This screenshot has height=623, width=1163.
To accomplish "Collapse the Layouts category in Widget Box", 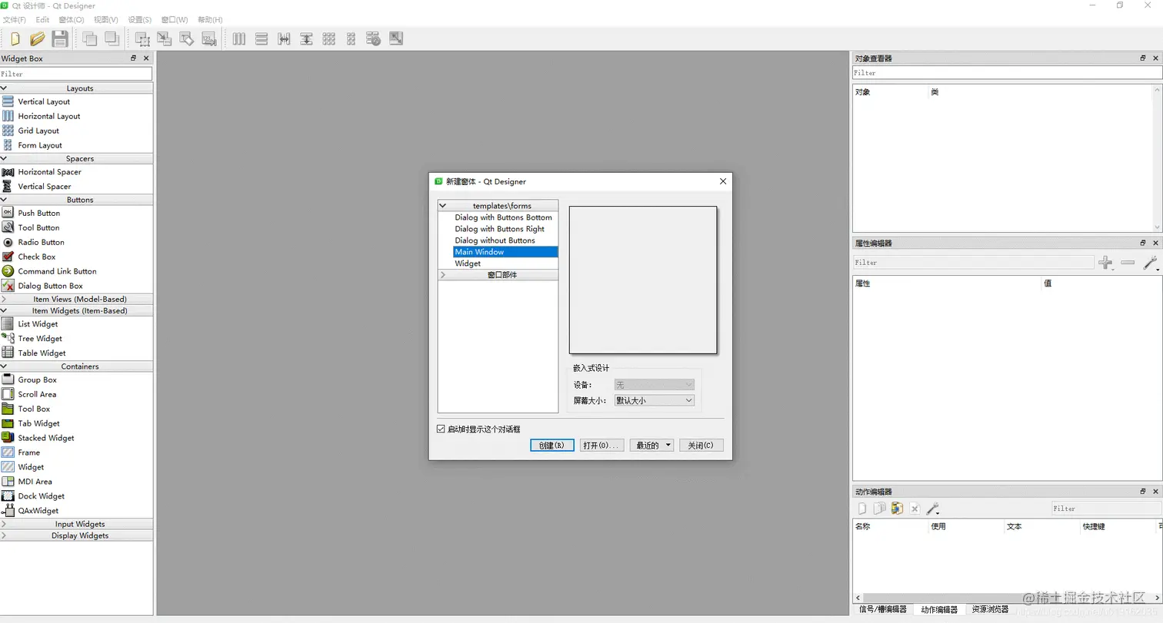I will tap(4, 88).
